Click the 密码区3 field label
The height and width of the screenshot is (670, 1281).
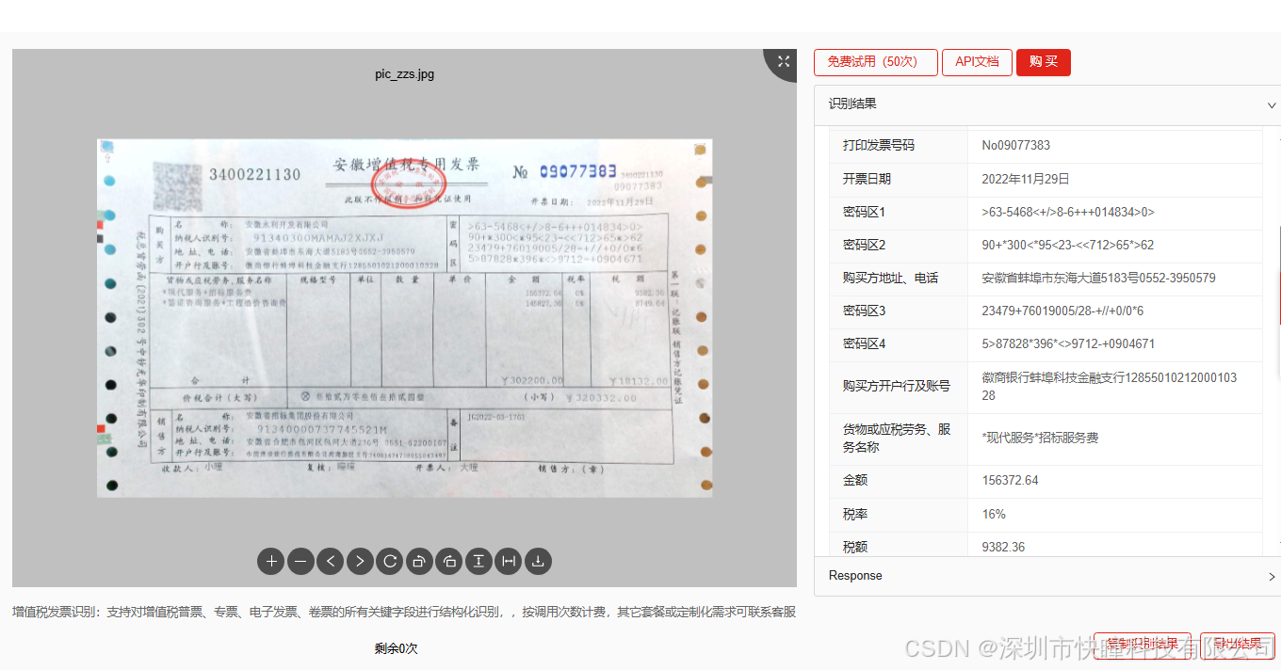pyautogui.click(x=864, y=311)
